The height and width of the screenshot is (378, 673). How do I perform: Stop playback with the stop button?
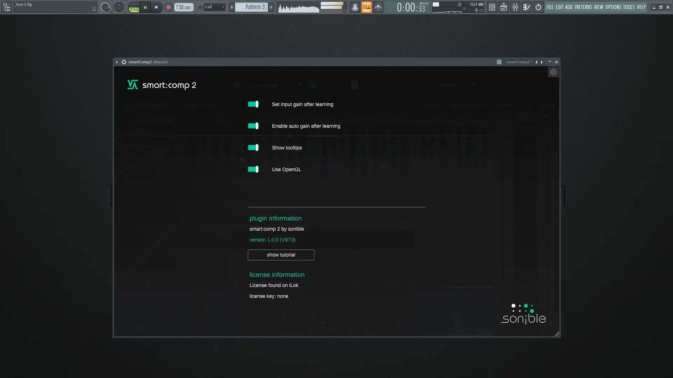pos(156,7)
